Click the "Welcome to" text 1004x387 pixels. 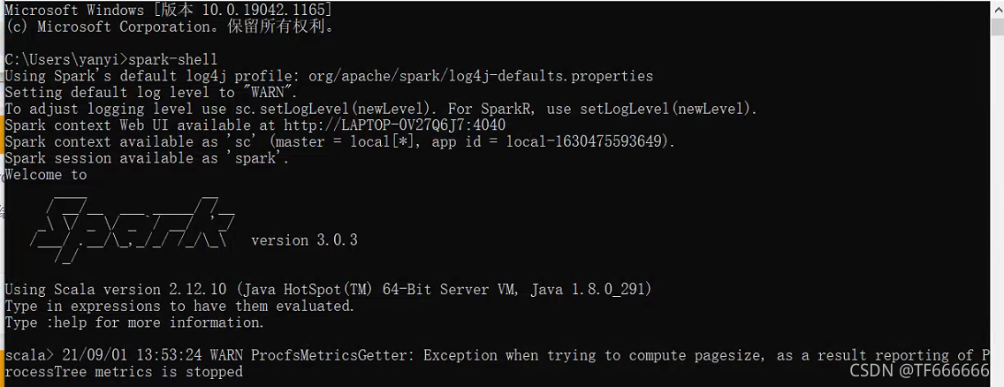point(46,175)
